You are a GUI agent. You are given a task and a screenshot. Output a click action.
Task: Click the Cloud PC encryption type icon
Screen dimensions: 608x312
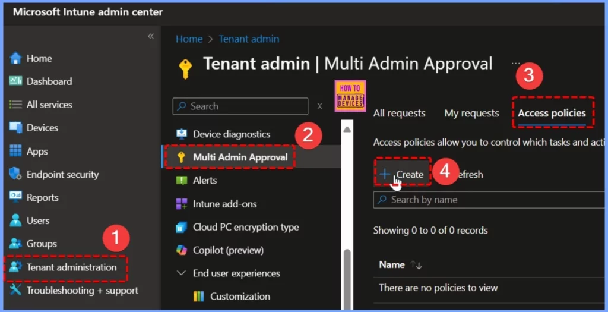tap(182, 227)
